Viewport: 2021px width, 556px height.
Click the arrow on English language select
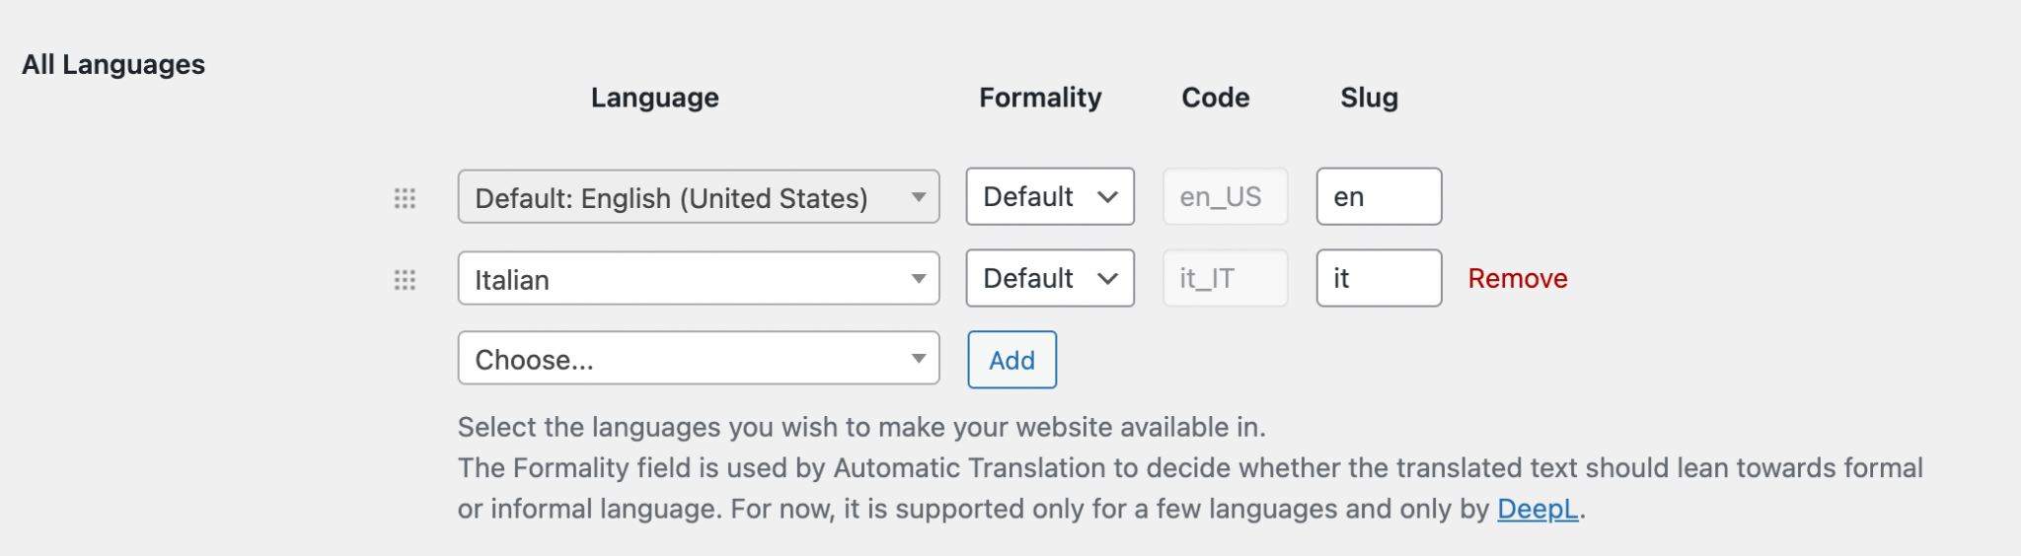point(919,197)
